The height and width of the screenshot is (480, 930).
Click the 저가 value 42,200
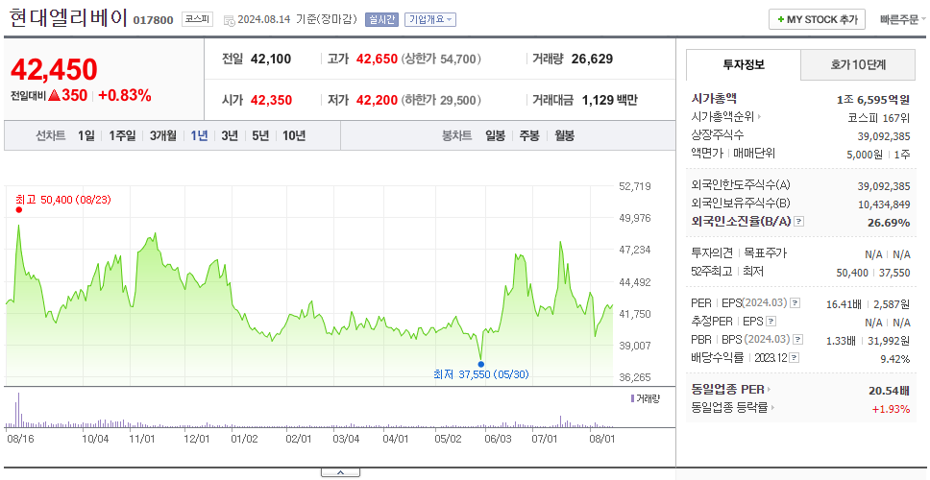377,100
